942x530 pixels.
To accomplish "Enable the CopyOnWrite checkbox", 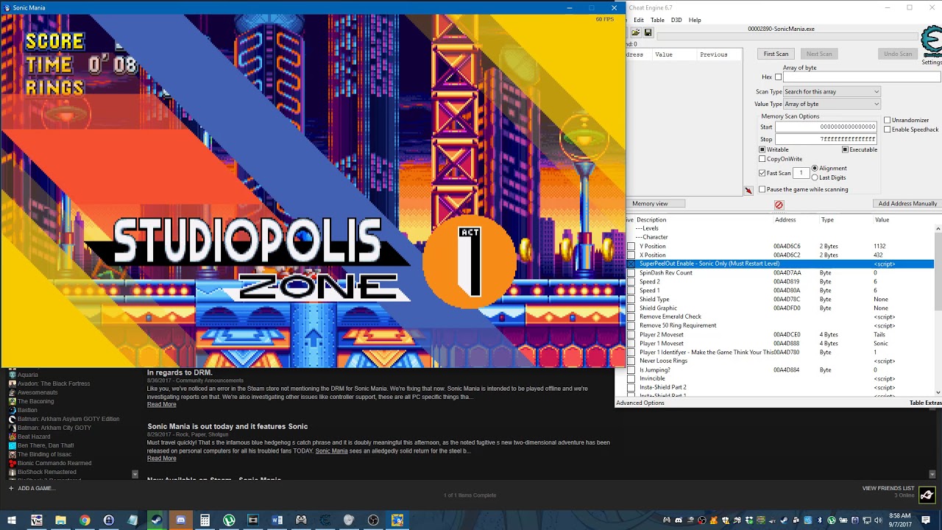I will 762,159.
